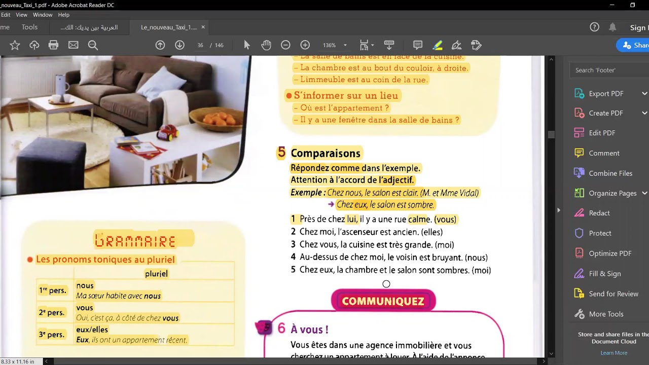Zoom in with plus button
This screenshot has width=649, height=365.
(305, 45)
